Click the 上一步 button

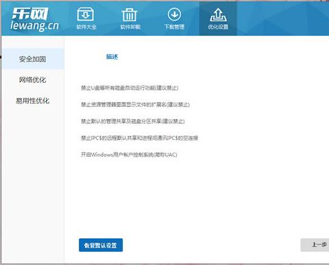(315, 245)
